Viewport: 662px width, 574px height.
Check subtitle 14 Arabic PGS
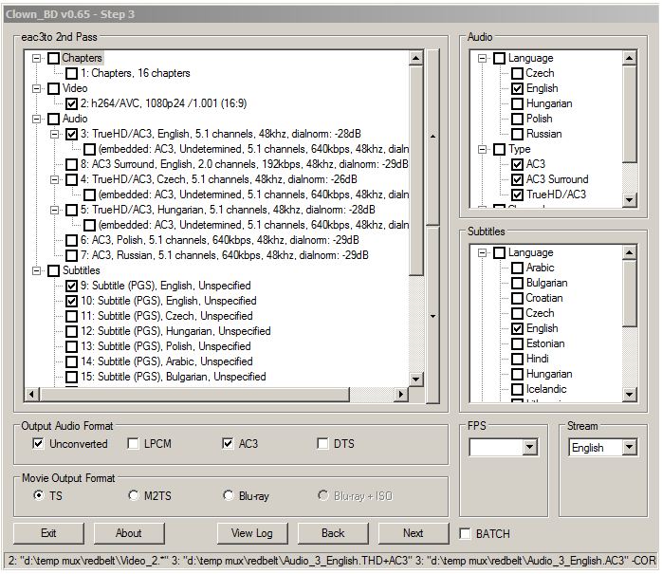tap(71, 362)
